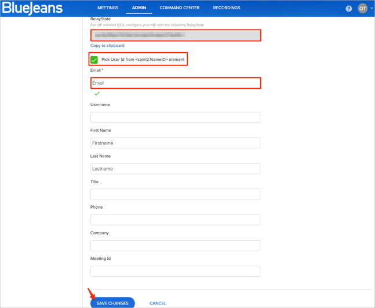Open the Meetings tab
This screenshot has height=308, width=375.
pos(108,8)
